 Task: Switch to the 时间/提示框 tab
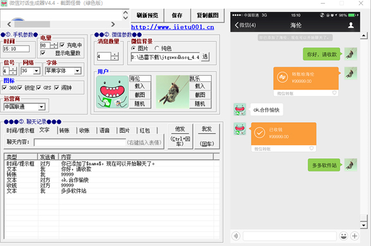pos(20,131)
